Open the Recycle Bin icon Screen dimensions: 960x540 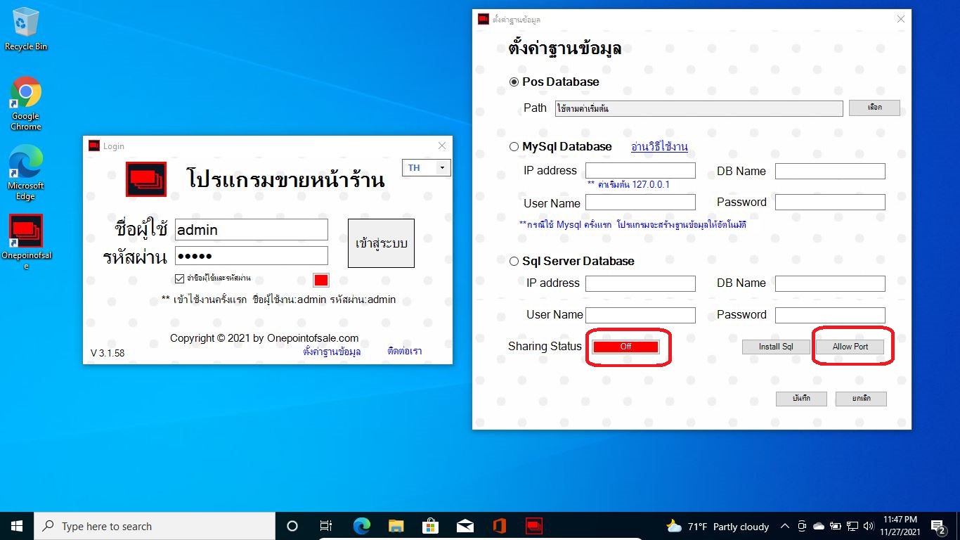26,25
